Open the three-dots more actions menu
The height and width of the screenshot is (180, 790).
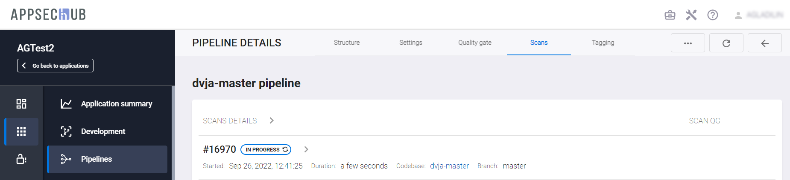[688, 43]
